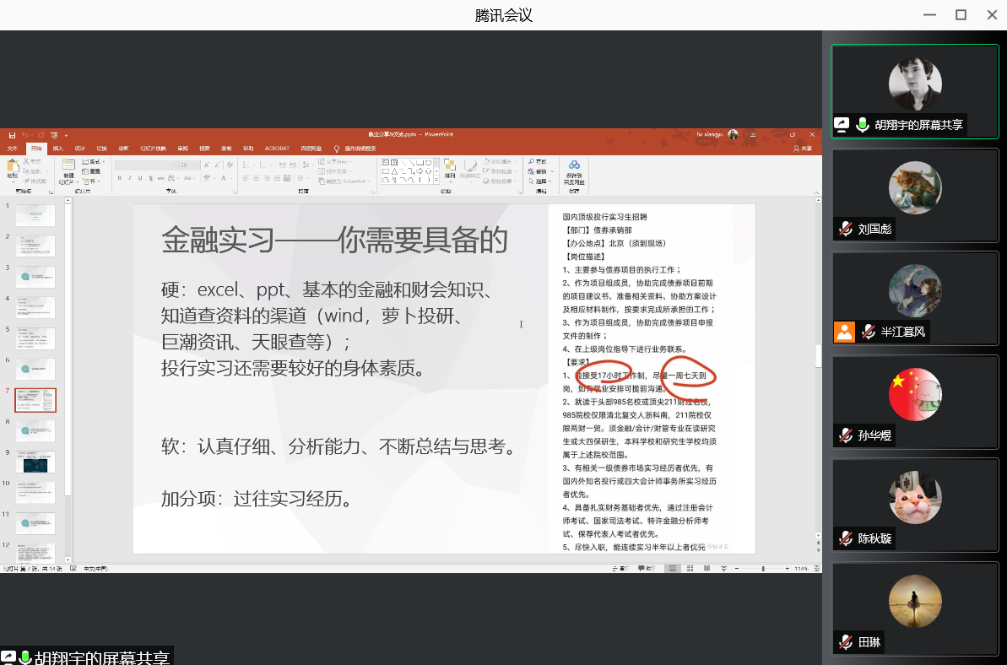Click the Find magnifier icon
The height and width of the screenshot is (665, 1007).
pyautogui.click(x=531, y=161)
